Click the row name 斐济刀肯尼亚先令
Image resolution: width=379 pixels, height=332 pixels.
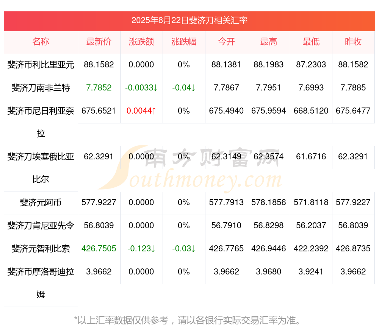click(41, 226)
